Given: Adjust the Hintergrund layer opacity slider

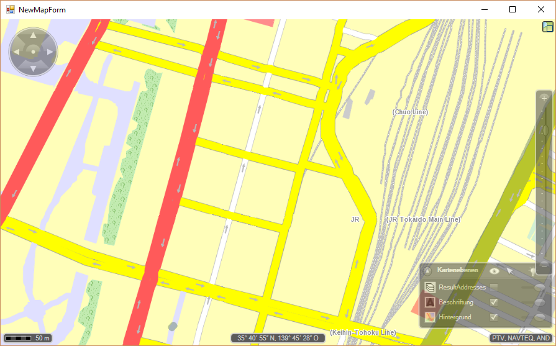Looking at the screenshot, I should point(540,317).
